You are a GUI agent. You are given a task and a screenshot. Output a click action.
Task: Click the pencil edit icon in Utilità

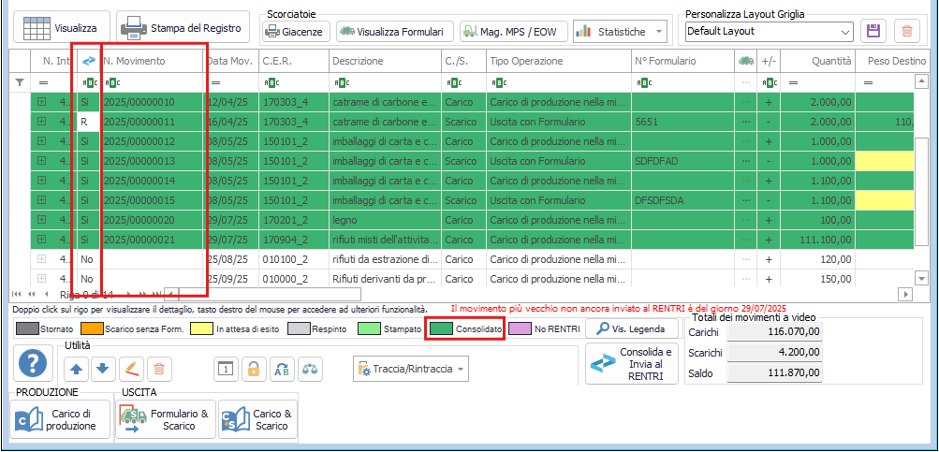131,369
